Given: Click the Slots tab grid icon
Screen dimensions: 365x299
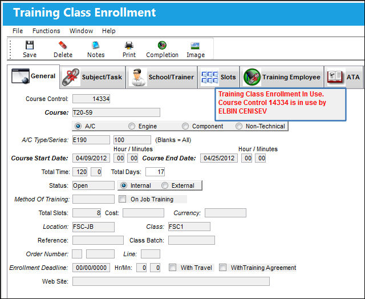Looking at the screenshot, I should [209, 77].
